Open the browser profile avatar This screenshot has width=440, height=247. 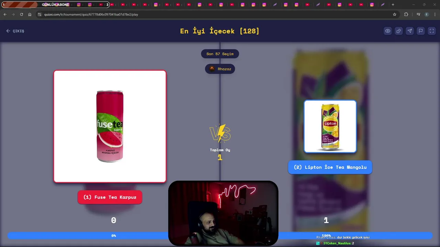(427, 14)
